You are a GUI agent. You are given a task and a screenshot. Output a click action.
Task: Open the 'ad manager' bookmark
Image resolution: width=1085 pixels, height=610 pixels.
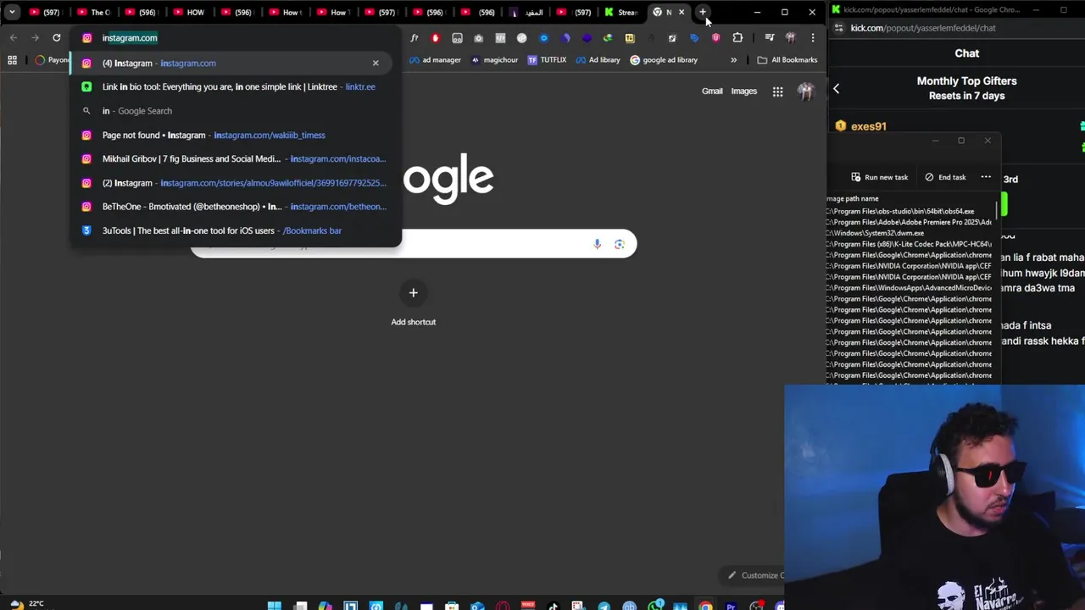[435, 60]
